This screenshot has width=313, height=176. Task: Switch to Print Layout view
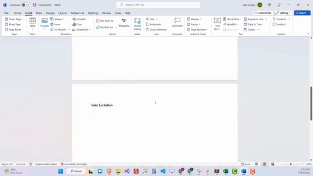click(x=264, y=164)
